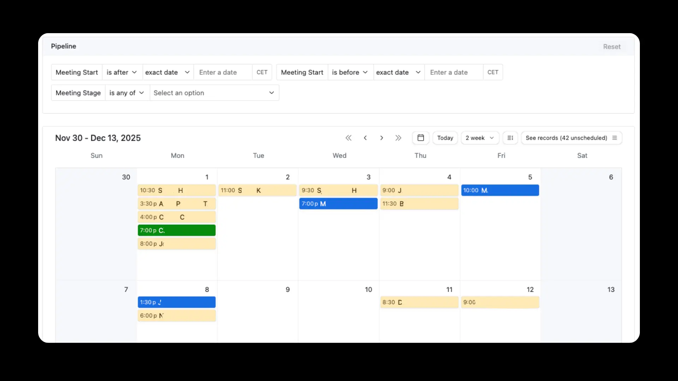
Task: Reset the Pipeline filters
Action: click(x=612, y=47)
